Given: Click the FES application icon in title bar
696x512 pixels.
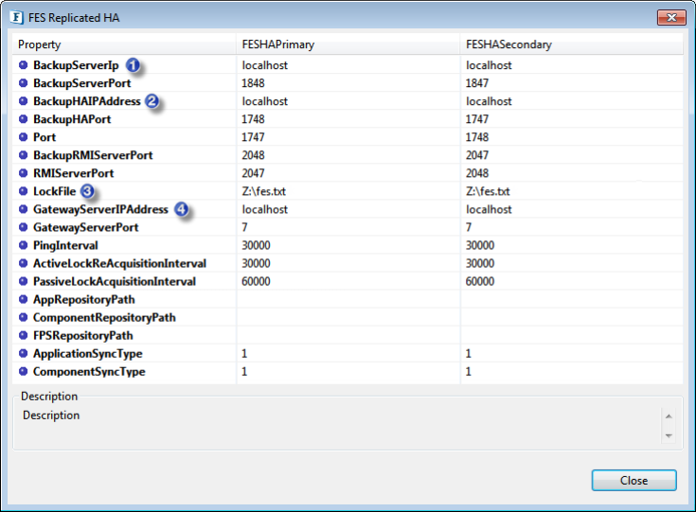Looking at the screenshot, I should pyautogui.click(x=16, y=17).
